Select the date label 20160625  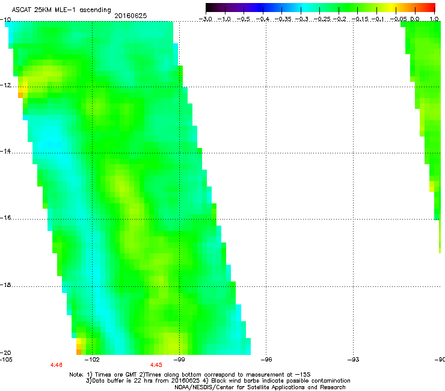coord(130,16)
